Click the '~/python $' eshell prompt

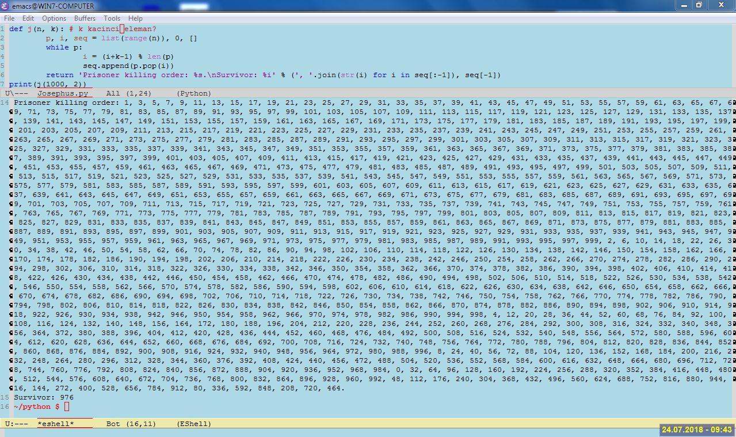(37, 406)
